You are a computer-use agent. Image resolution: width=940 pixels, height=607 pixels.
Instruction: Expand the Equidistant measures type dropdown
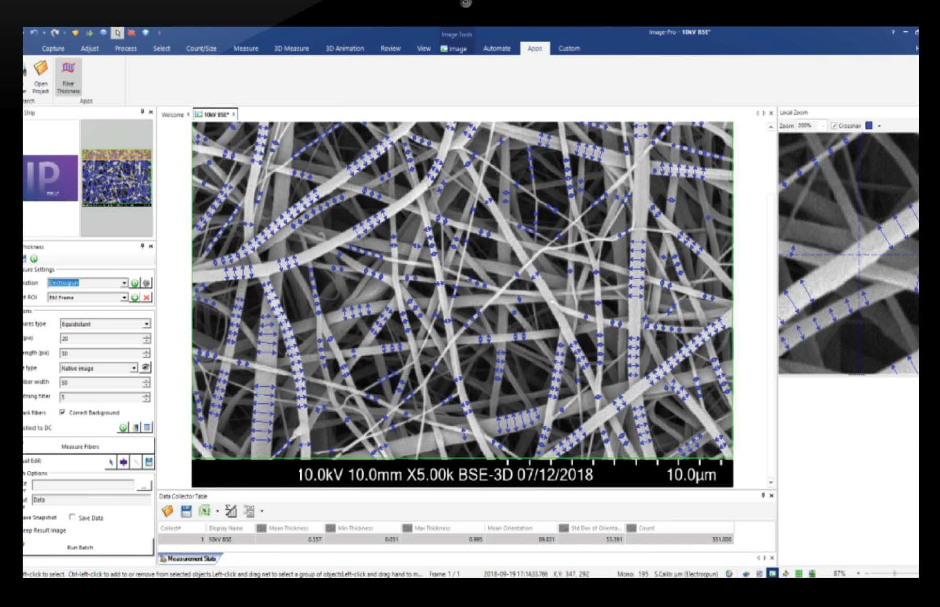pyautogui.click(x=147, y=324)
